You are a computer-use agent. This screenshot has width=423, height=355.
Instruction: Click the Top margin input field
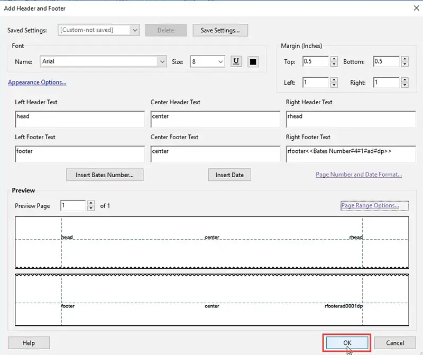pyautogui.click(x=316, y=61)
